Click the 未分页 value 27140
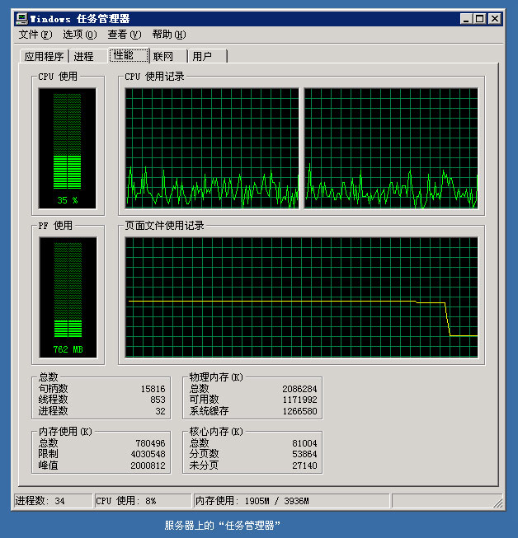Image resolution: width=518 pixels, height=538 pixels. point(304,465)
